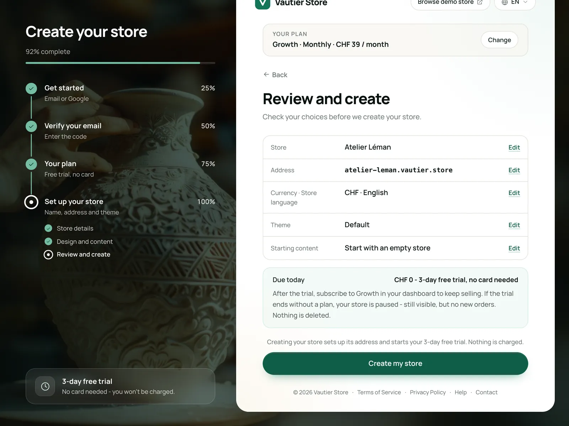This screenshot has height=426, width=569.
Task: Click the Review and create heading
Action: [x=326, y=99]
